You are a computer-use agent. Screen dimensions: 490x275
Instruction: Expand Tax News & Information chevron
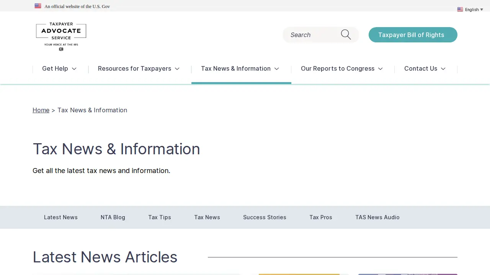point(277,69)
